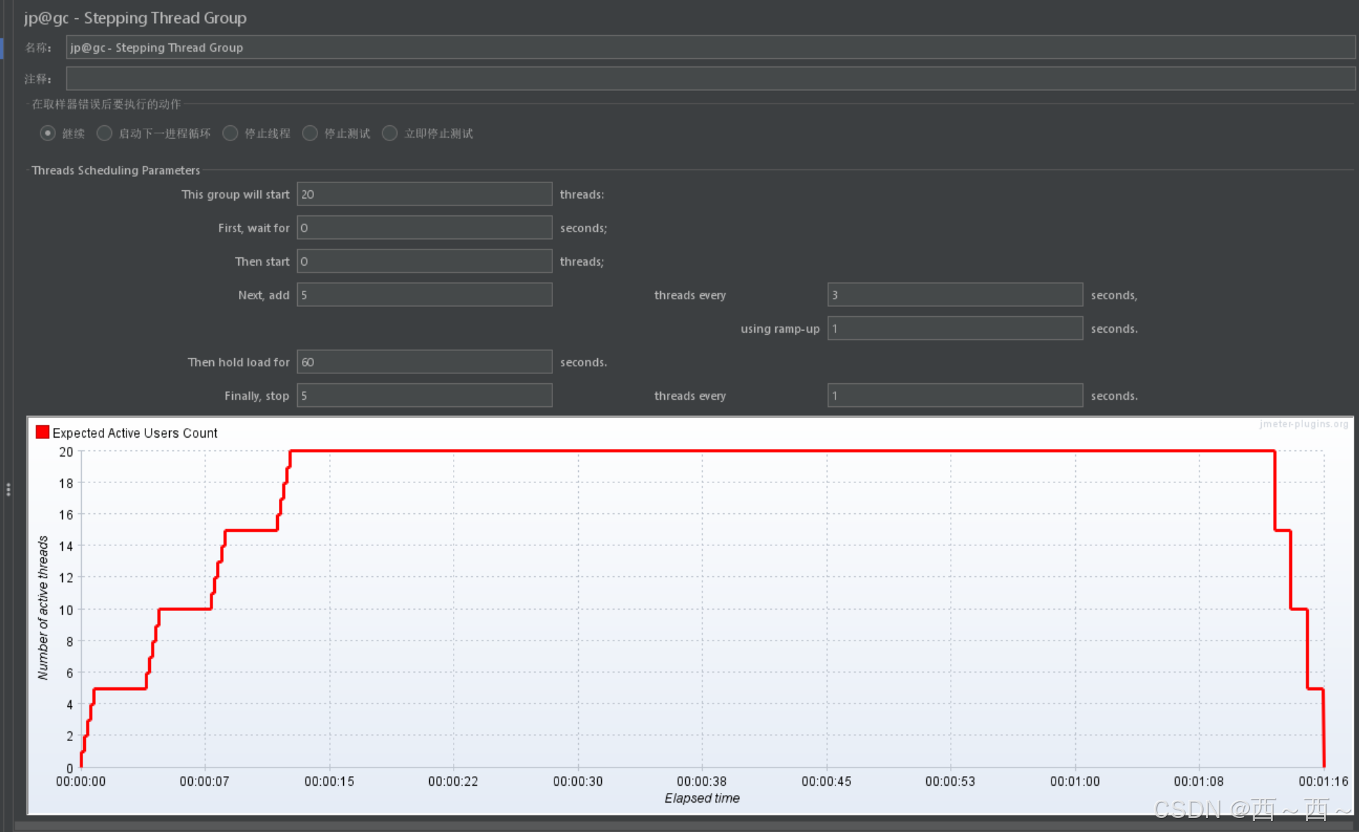
Task: Click the 'First, wait for' seconds field
Action: click(x=424, y=228)
